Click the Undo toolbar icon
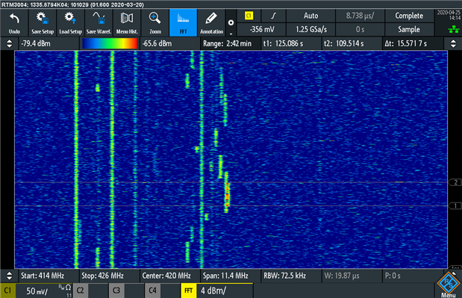This screenshot has width=462, height=298. [14, 22]
